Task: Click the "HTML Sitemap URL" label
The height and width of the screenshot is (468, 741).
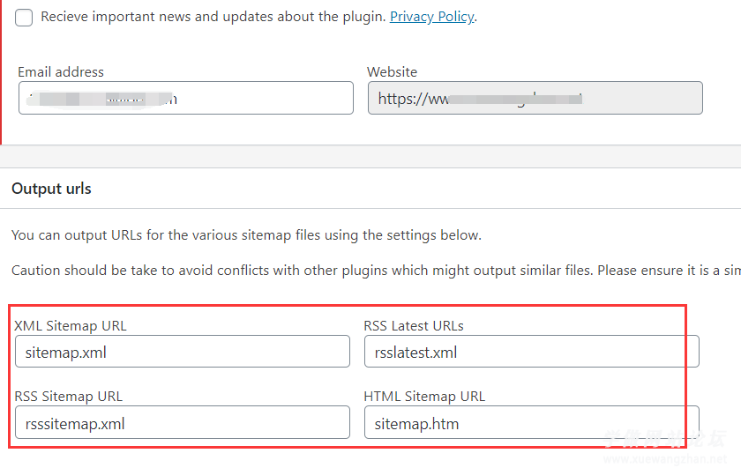Action: pyautogui.click(x=424, y=396)
